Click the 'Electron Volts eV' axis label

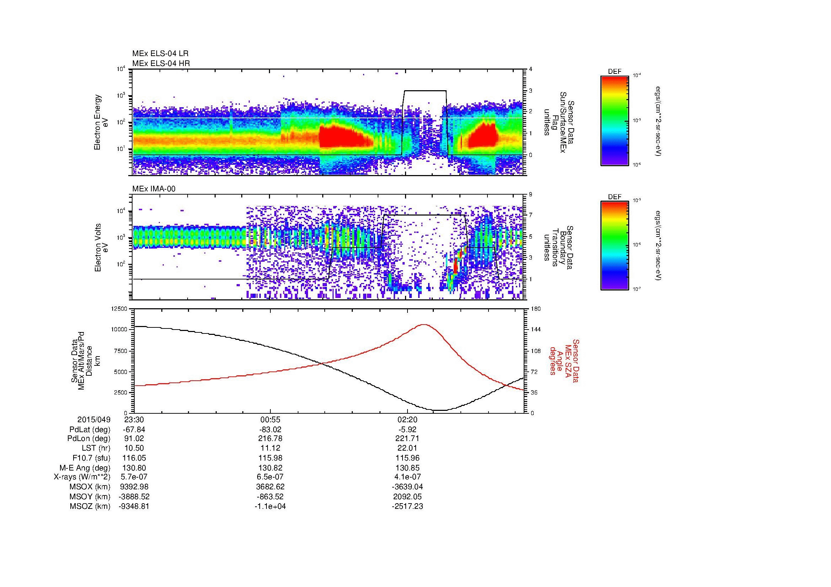coord(101,248)
